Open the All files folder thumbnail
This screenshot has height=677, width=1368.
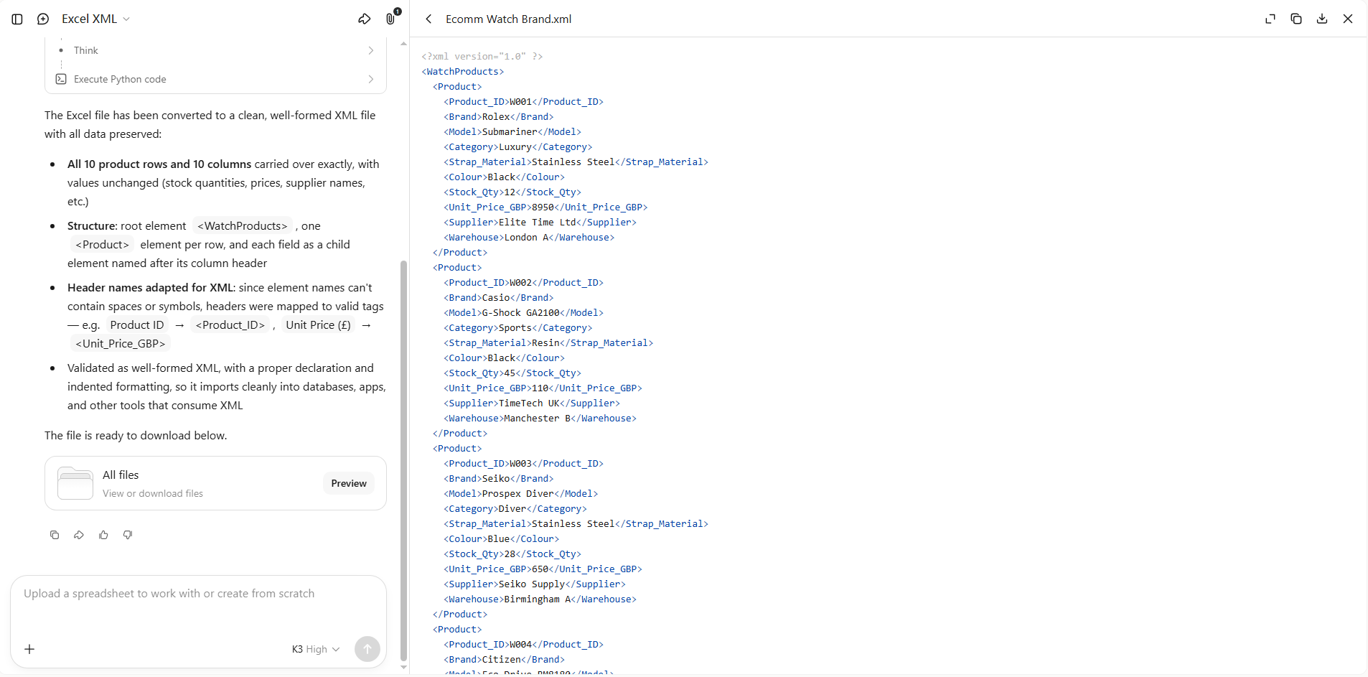(75, 483)
